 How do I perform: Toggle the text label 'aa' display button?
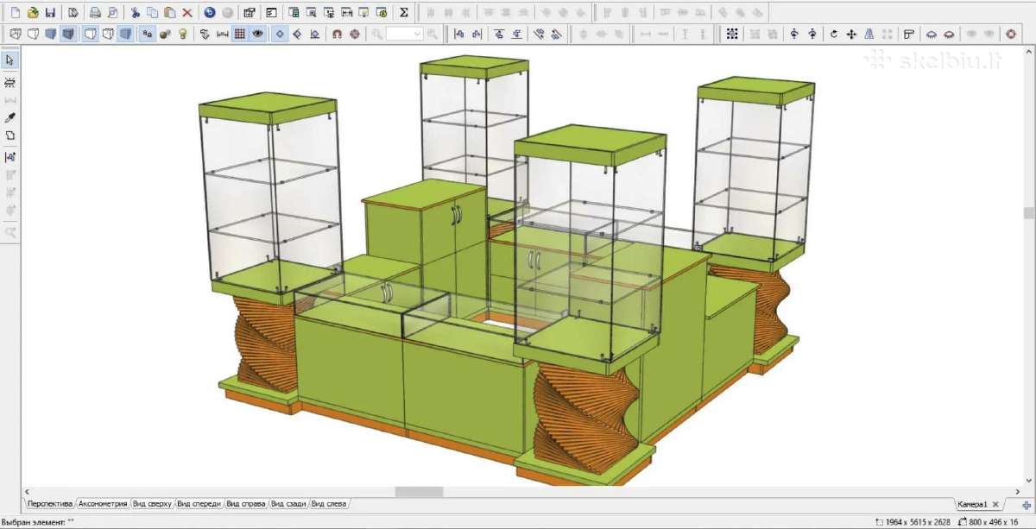148,34
